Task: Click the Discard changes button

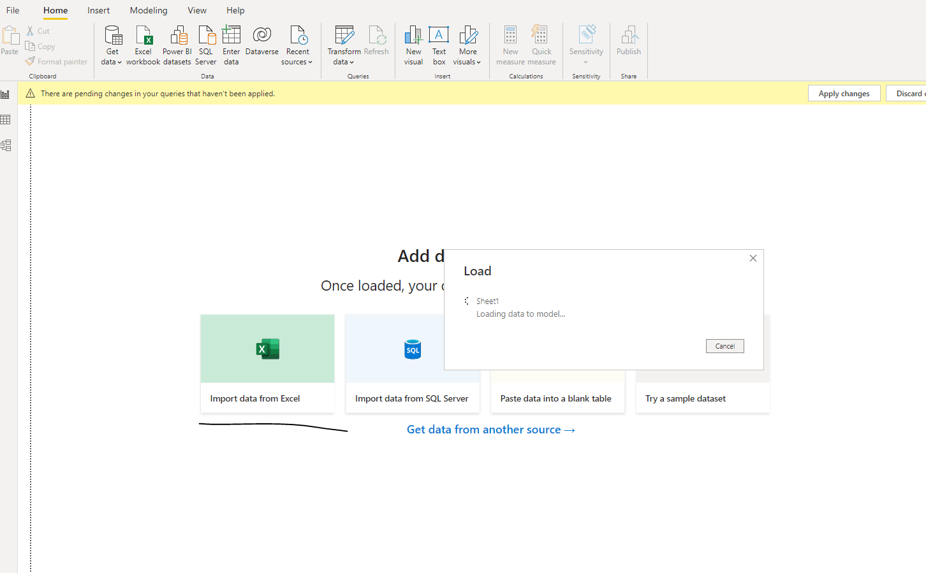Action: click(906, 93)
